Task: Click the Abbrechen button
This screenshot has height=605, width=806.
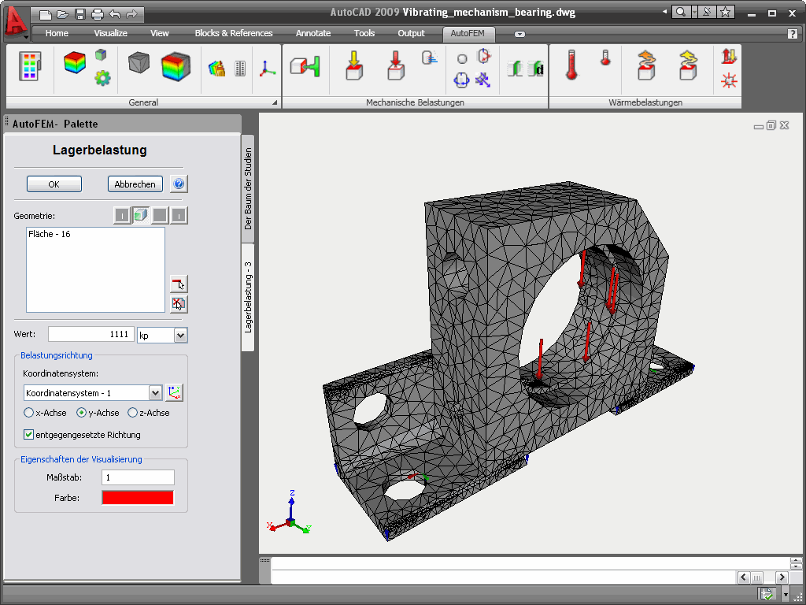Action: [x=135, y=184]
